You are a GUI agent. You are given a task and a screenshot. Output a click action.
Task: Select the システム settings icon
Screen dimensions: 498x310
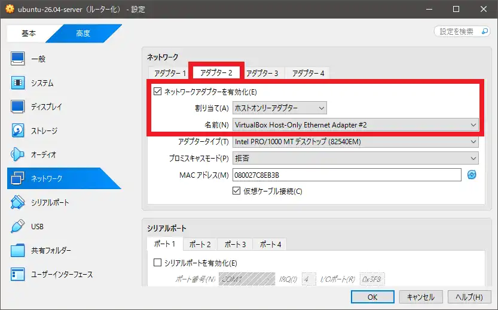coord(17,83)
